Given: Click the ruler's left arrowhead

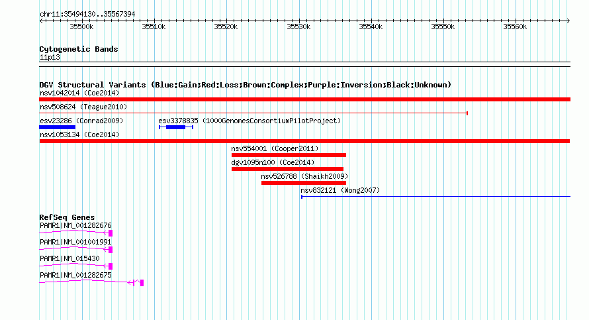Looking at the screenshot, I should pyautogui.click(x=41, y=21).
